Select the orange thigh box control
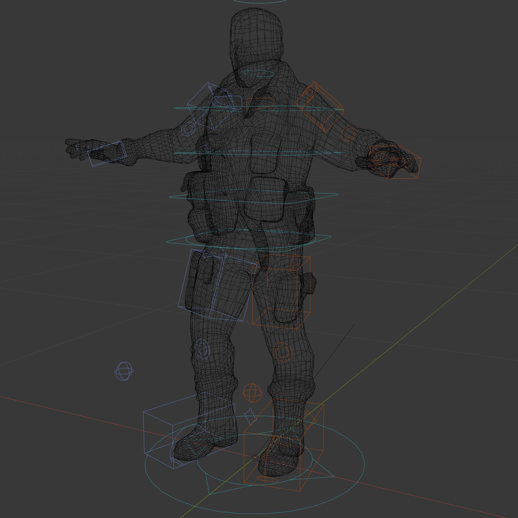This screenshot has width=518, height=518. point(281,292)
